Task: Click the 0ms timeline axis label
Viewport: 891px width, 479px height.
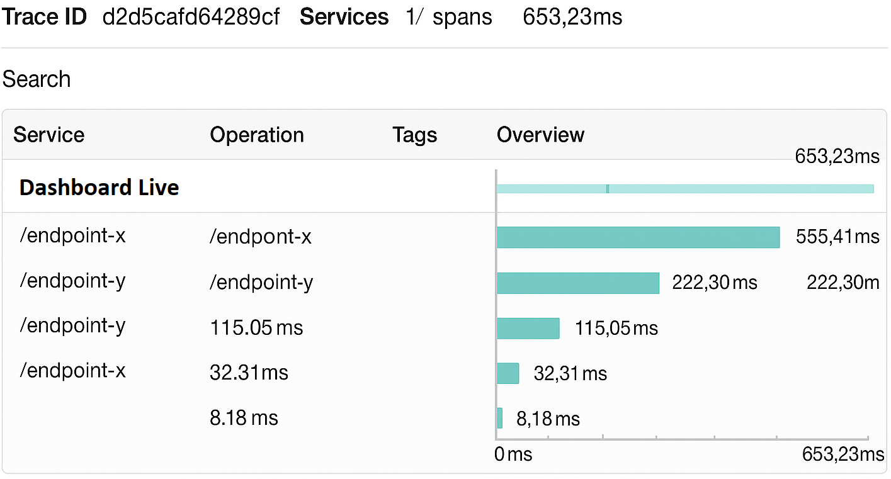Action: (513, 454)
